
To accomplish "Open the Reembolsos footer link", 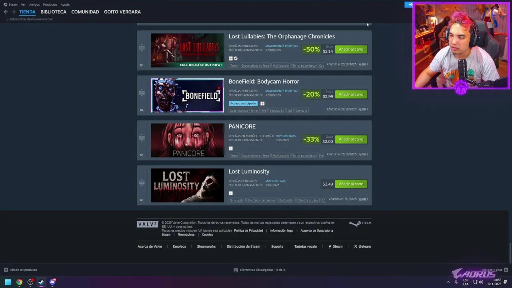I will (x=186, y=234).
